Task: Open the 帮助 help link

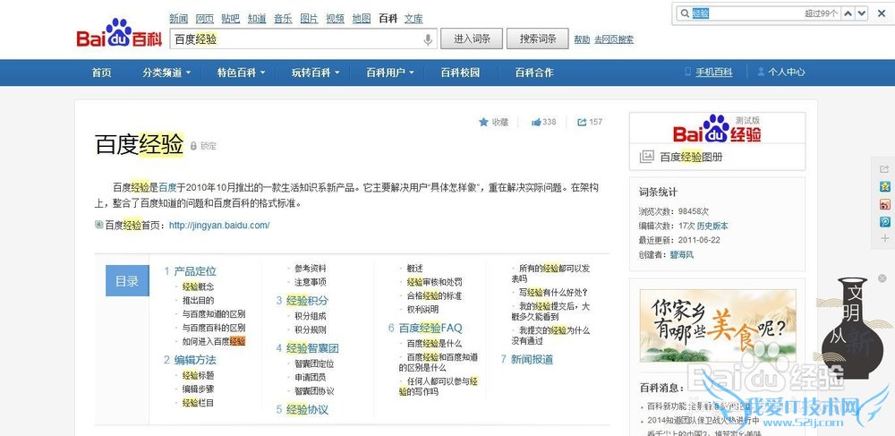Action: coord(583,40)
